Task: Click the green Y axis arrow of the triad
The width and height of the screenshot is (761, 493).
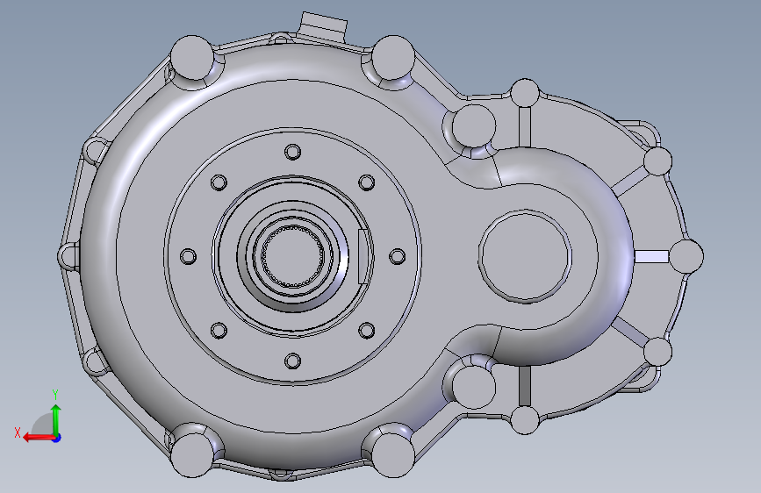Action: tap(56, 418)
